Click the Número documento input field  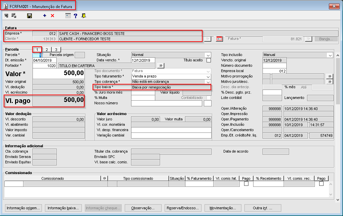tap(275, 66)
